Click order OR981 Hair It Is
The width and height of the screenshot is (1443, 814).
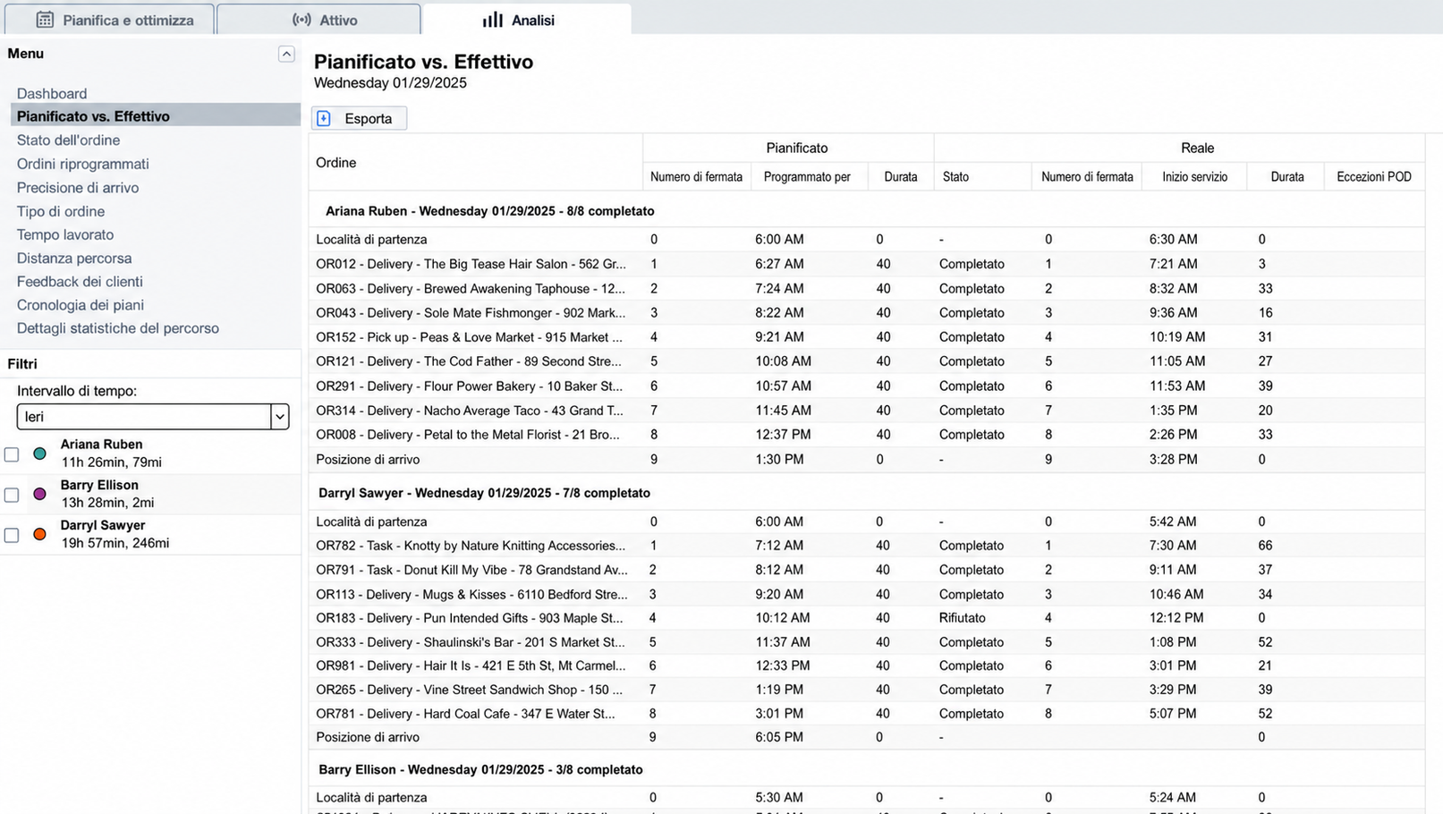tap(471, 666)
